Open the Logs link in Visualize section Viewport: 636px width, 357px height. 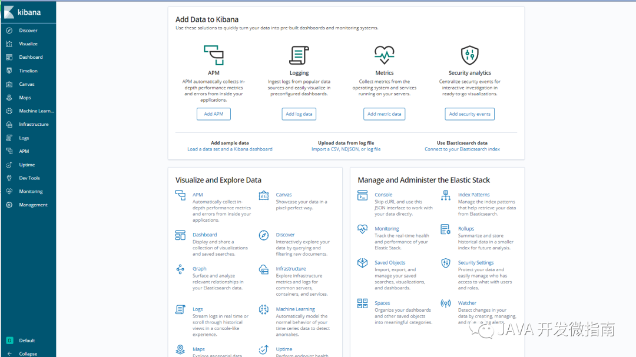tap(197, 309)
